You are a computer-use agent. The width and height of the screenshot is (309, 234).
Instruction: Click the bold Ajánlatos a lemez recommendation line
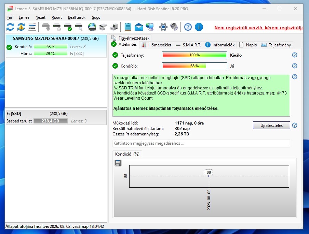click(x=166, y=108)
